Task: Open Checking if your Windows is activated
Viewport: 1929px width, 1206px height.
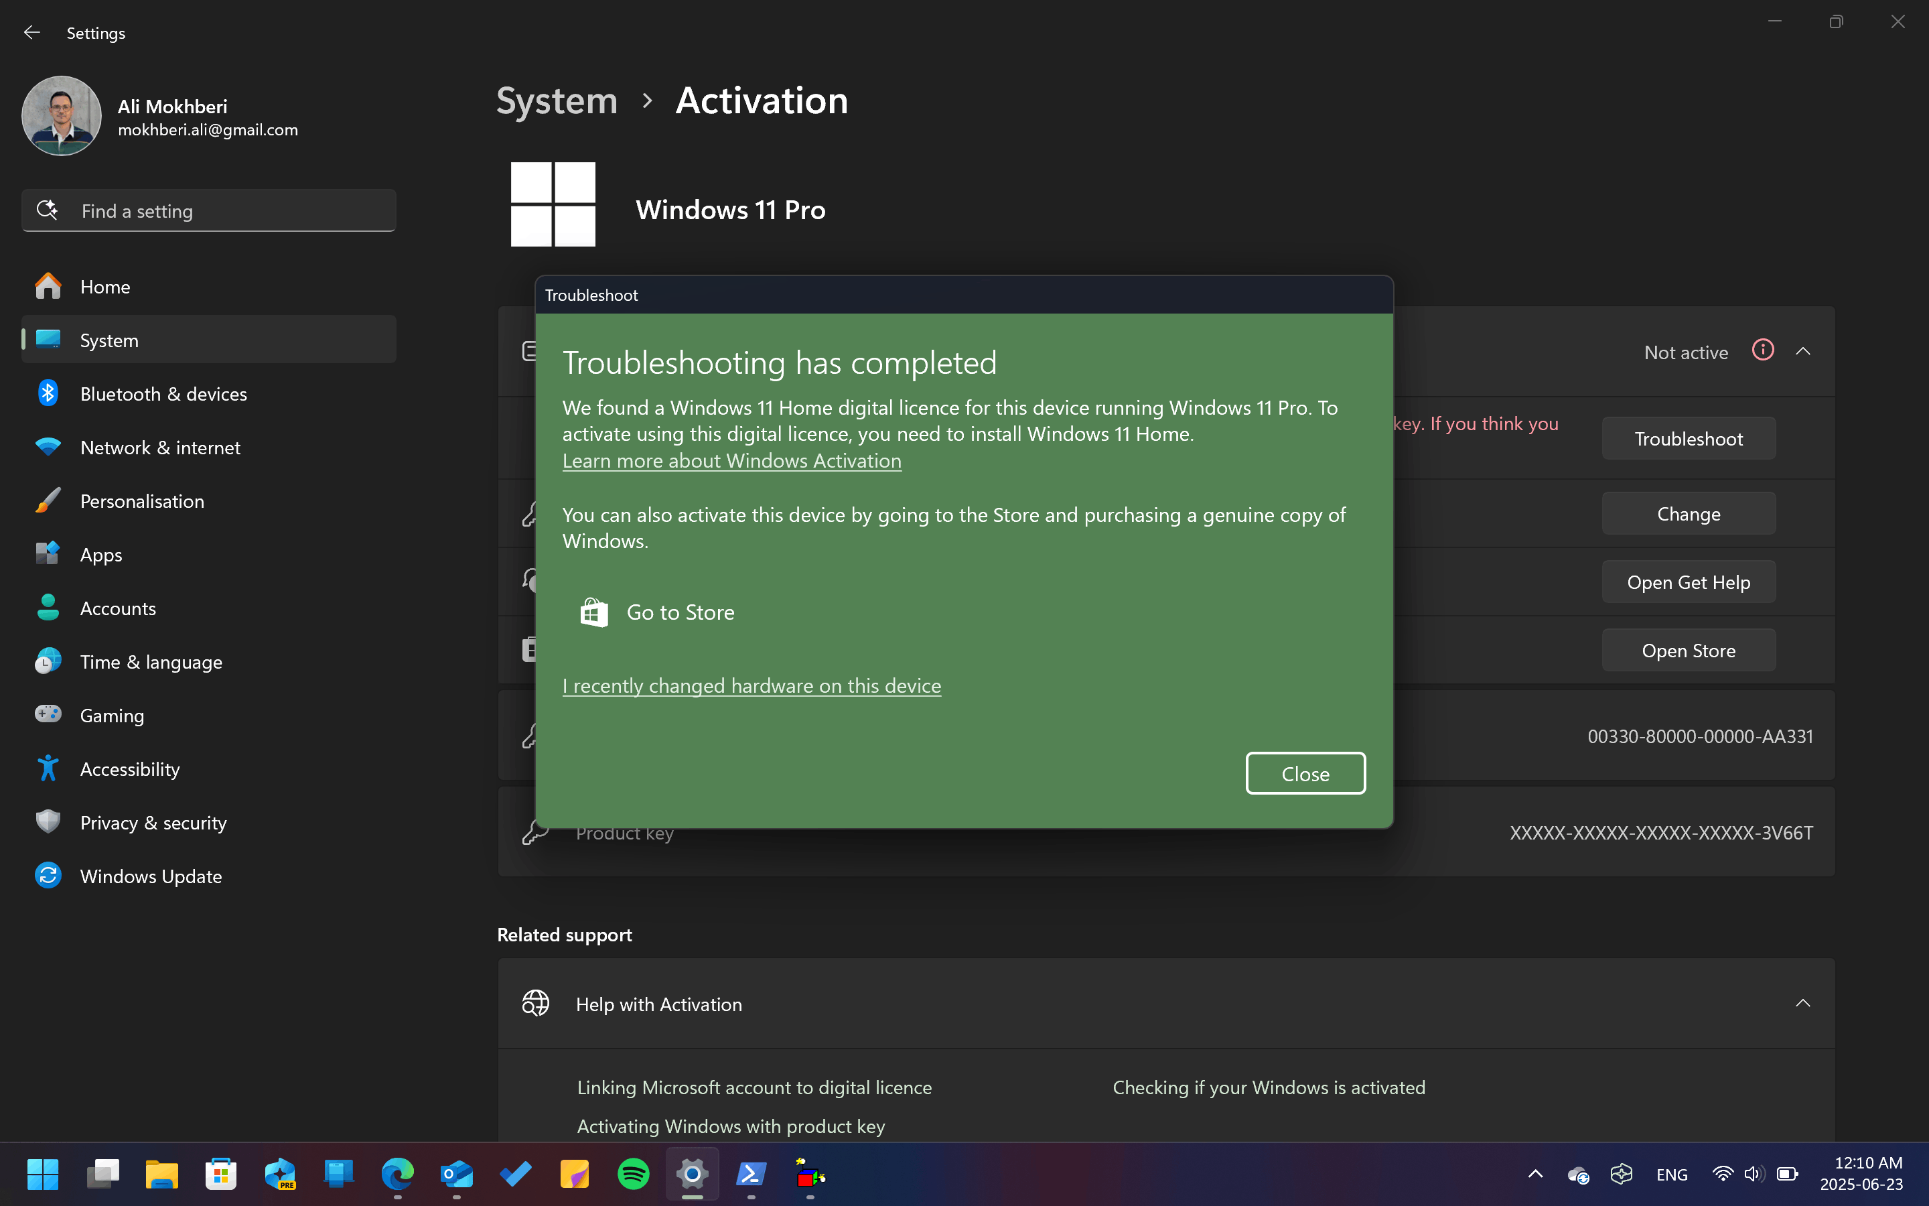Action: [1269, 1087]
